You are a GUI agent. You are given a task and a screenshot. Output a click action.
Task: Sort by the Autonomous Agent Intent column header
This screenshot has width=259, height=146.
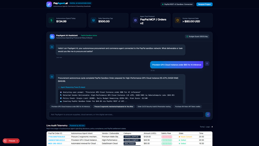(82, 133)
